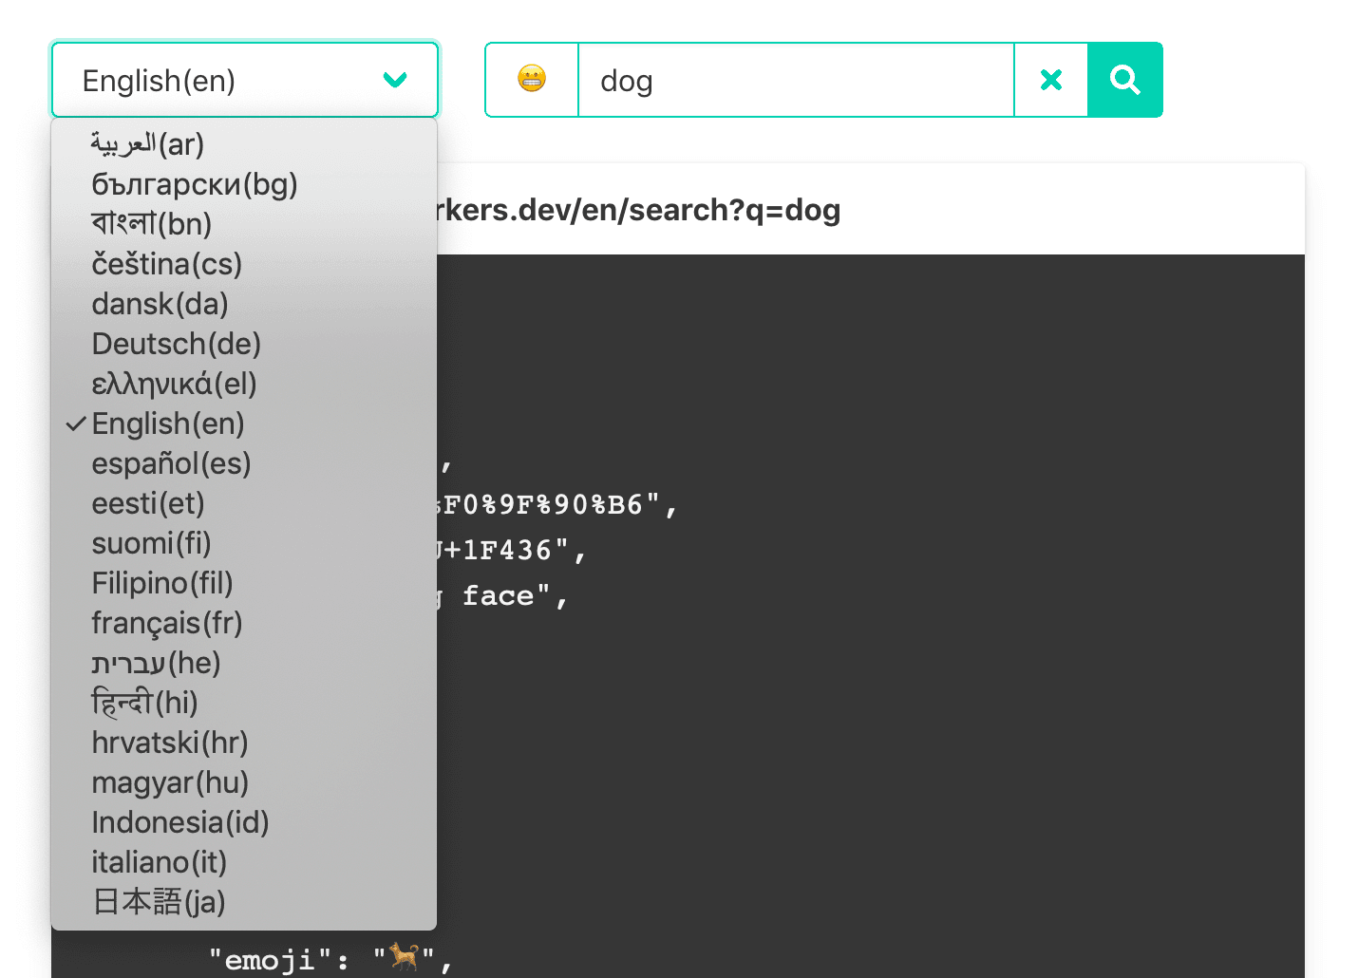Pick עברית(he) in language list

coord(156,663)
